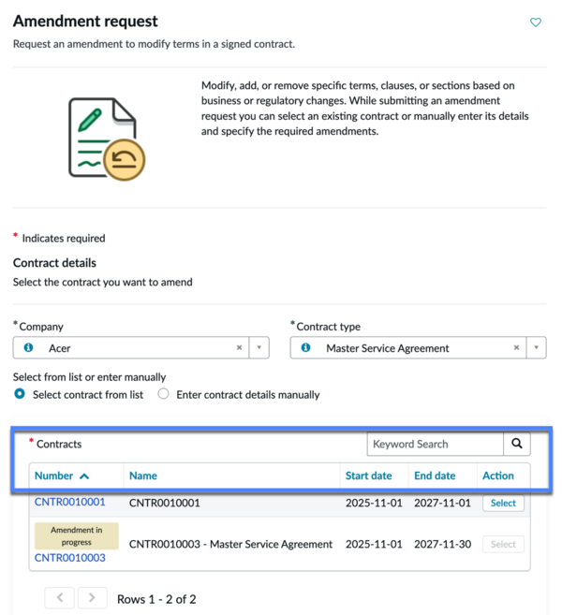Select the CNTR0010001 contract row

click(503, 503)
